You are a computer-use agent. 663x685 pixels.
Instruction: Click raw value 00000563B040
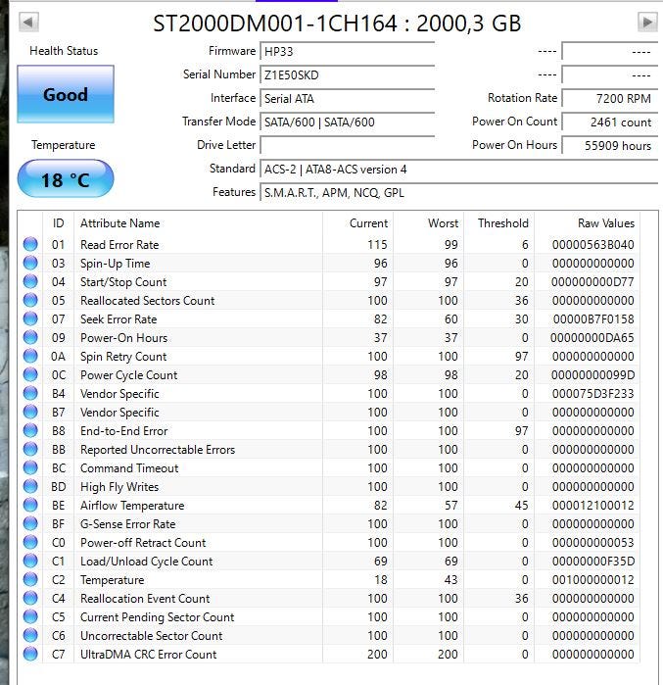click(x=593, y=245)
